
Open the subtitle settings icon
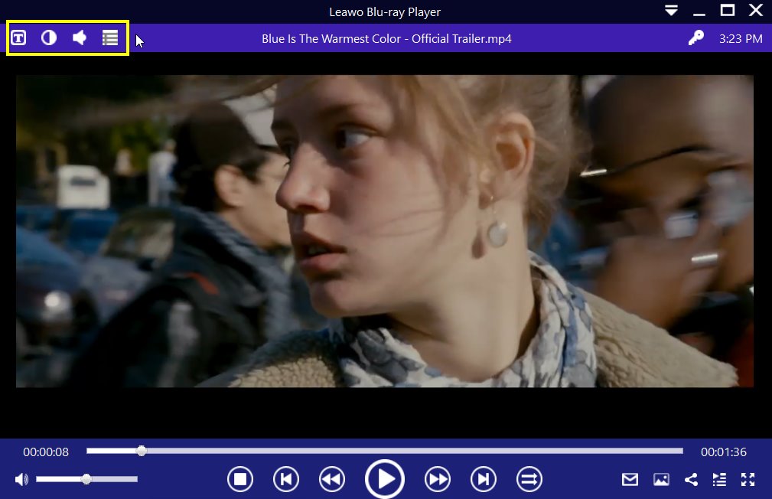(x=18, y=38)
